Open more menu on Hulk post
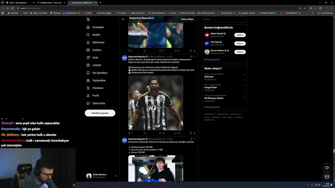 195,57
